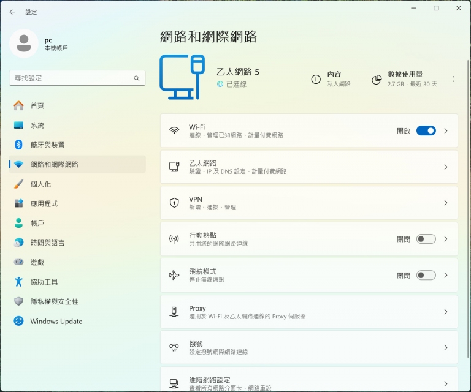Go to 首頁 in the sidebar
The width and height of the screenshot is (471, 392).
click(x=77, y=105)
